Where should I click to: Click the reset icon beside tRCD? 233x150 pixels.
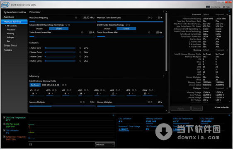click(56, 90)
